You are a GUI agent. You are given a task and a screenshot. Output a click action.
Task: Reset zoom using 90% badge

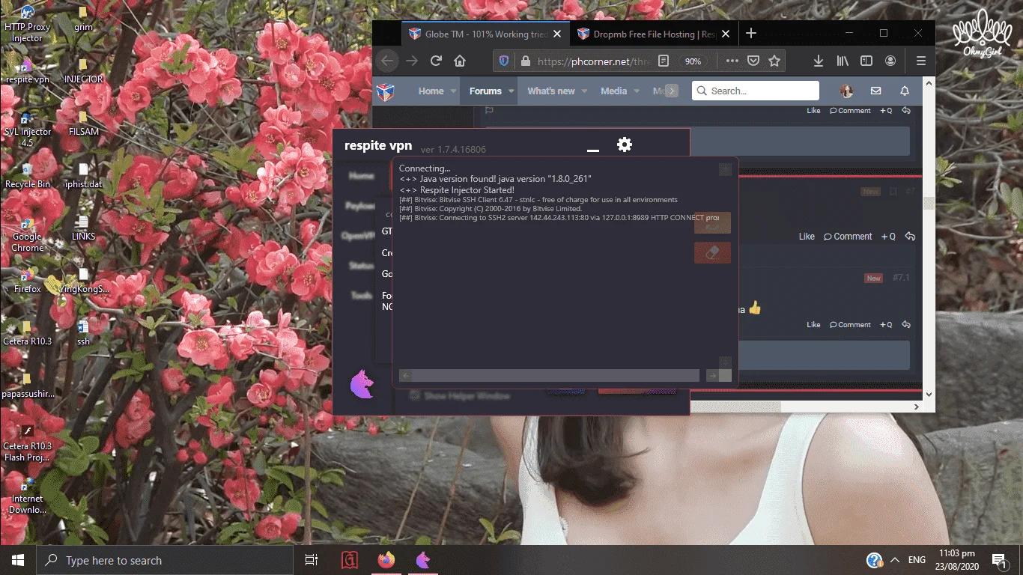693,61
